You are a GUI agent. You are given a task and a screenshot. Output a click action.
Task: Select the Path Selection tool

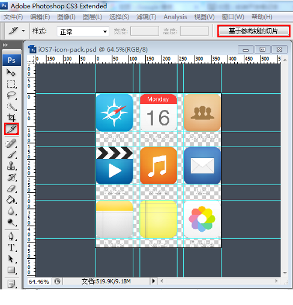coord(11,259)
